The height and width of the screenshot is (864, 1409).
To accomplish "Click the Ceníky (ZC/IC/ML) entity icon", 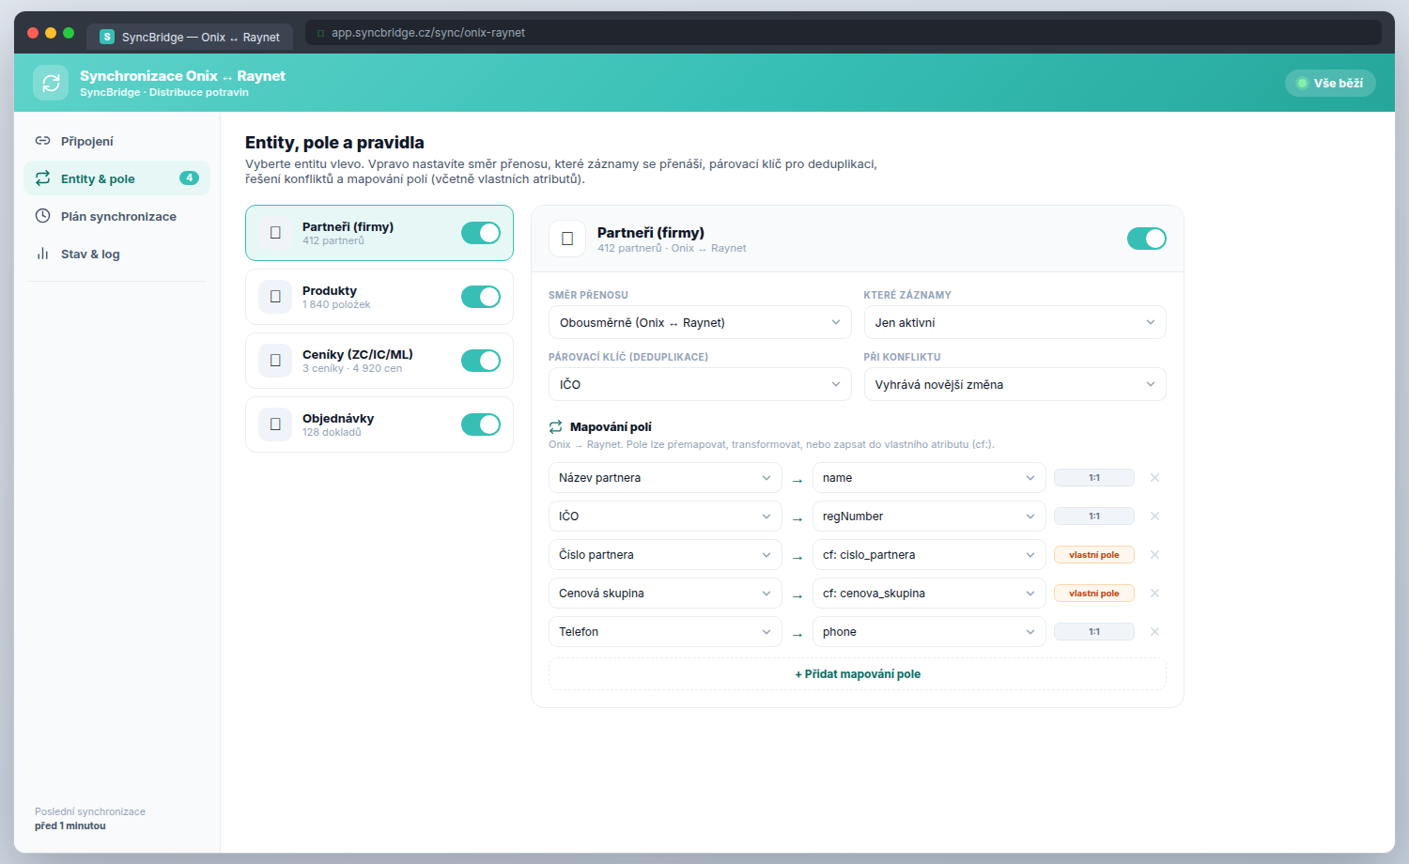I will click(275, 361).
